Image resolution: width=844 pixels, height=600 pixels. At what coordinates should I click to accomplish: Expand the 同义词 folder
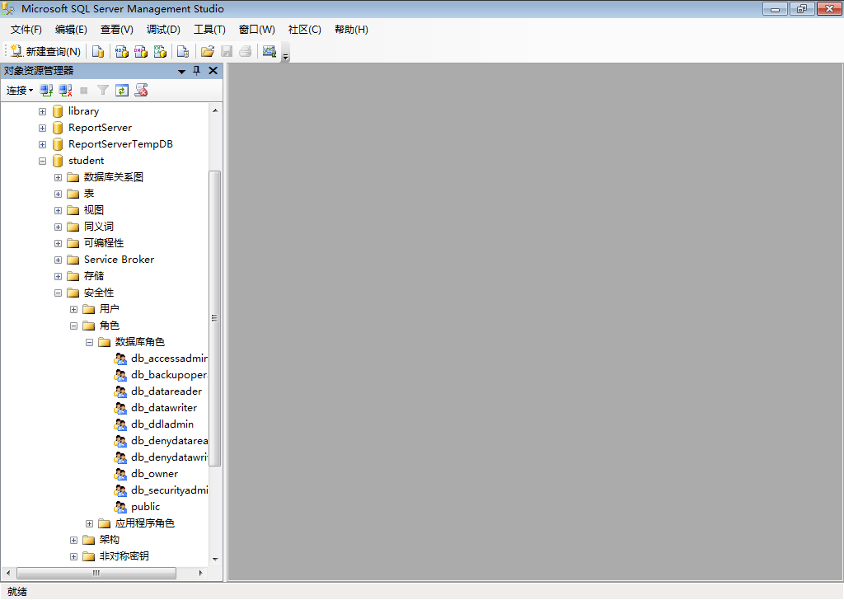[59, 227]
